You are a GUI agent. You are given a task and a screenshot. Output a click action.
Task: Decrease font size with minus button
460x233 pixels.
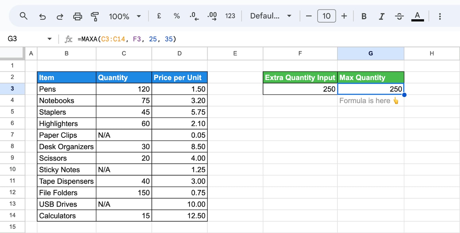coord(309,16)
